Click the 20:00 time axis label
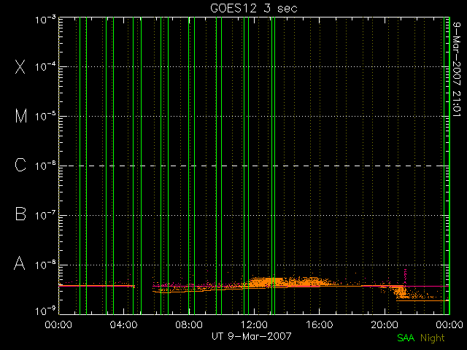Screen dimensions: 467x350 coord(385,324)
